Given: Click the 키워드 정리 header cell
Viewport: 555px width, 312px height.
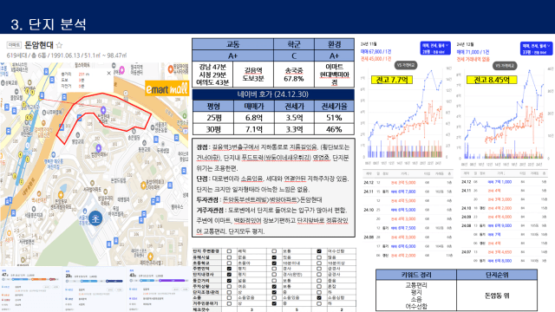Looking at the screenshot, I should pyautogui.click(x=416, y=275).
